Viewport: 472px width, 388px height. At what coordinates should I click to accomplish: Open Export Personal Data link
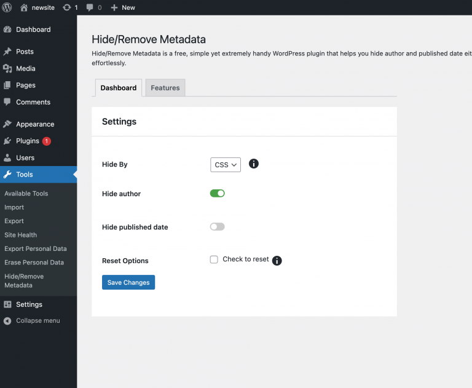click(x=36, y=248)
